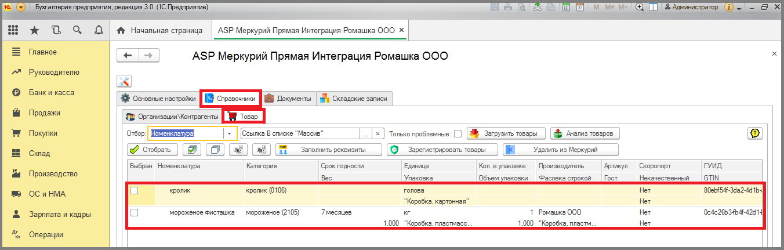Click the Отбор Номенклатура field
Viewport: 784px width, 250px height.
(186, 133)
